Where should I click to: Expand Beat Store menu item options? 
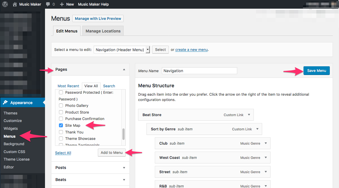point(249,115)
